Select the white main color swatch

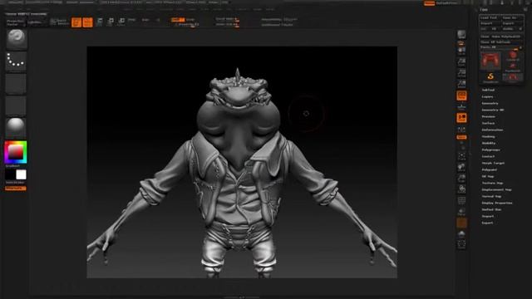click(x=21, y=174)
